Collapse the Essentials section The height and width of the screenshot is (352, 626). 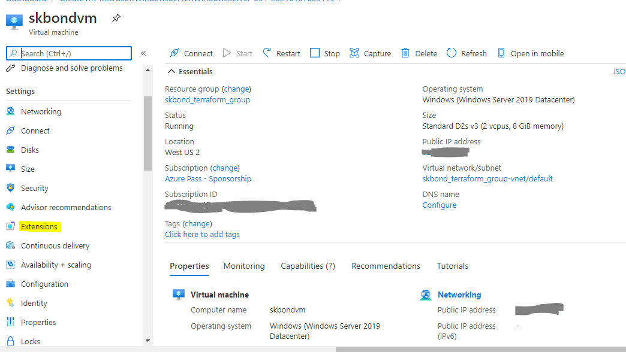click(x=171, y=71)
